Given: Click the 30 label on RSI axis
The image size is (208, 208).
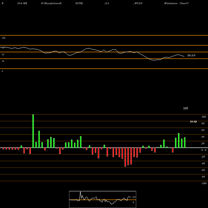Looking at the screenshot, I should tap(3, 61).
